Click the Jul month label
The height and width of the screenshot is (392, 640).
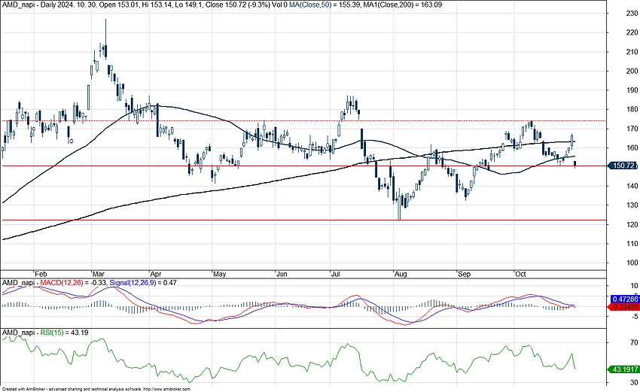pyautogui.click(x=336, y=274)
